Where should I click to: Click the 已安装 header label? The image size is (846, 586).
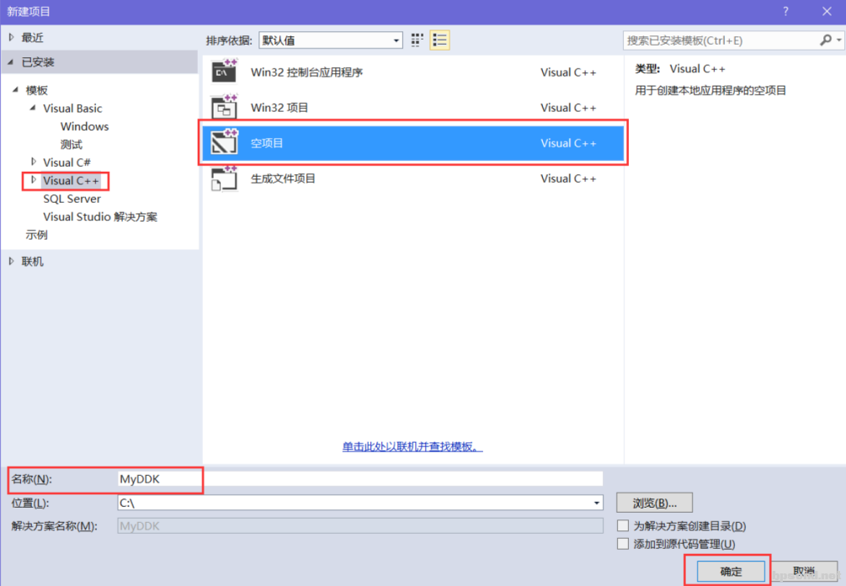pyautogui.click(x=38, y=62)
